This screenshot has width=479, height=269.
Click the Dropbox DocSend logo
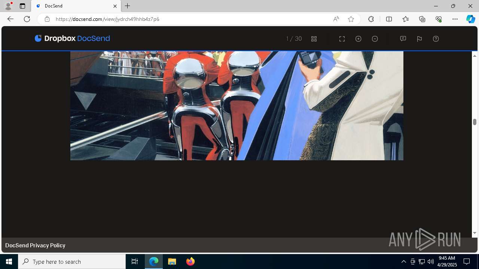coord(72,38)
